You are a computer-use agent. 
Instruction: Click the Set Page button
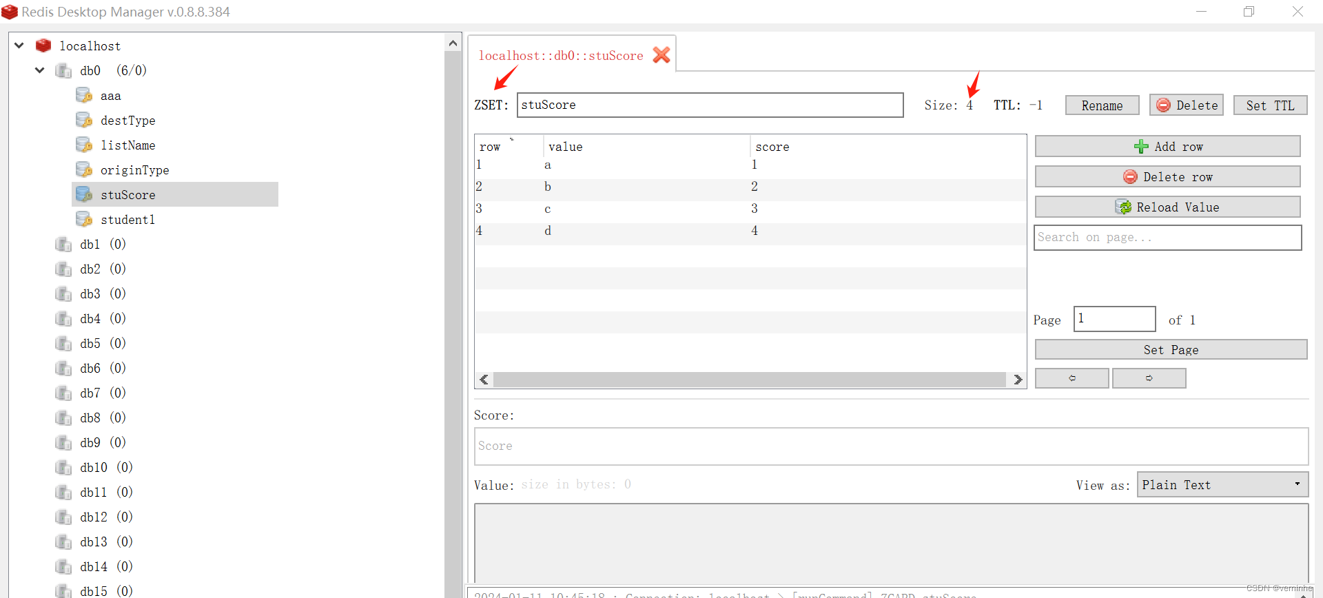coord(1171,349)
